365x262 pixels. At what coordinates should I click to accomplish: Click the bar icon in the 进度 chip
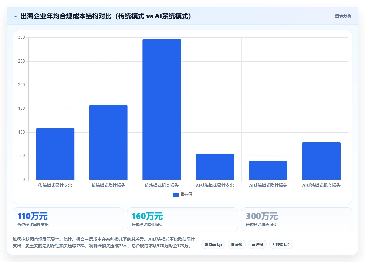coord(253,244)
